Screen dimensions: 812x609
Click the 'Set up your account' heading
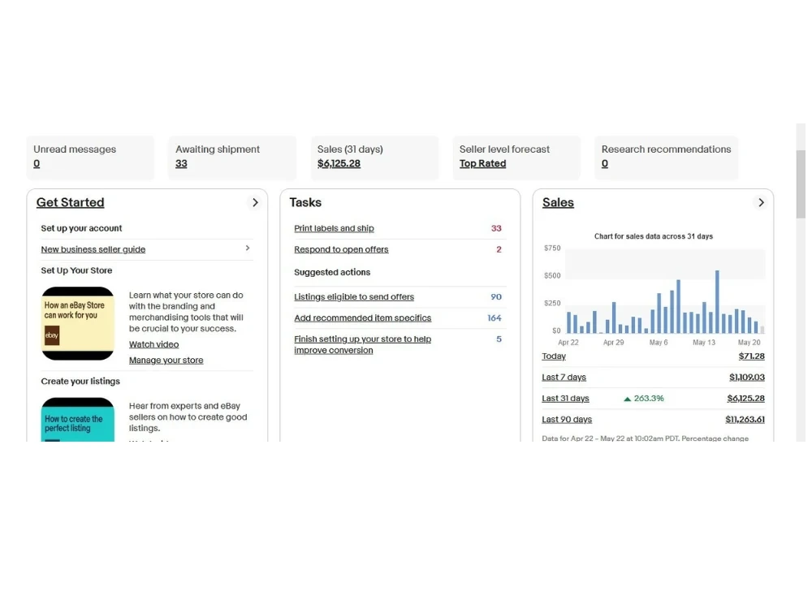pyautogui.click(x=81, y=228)
